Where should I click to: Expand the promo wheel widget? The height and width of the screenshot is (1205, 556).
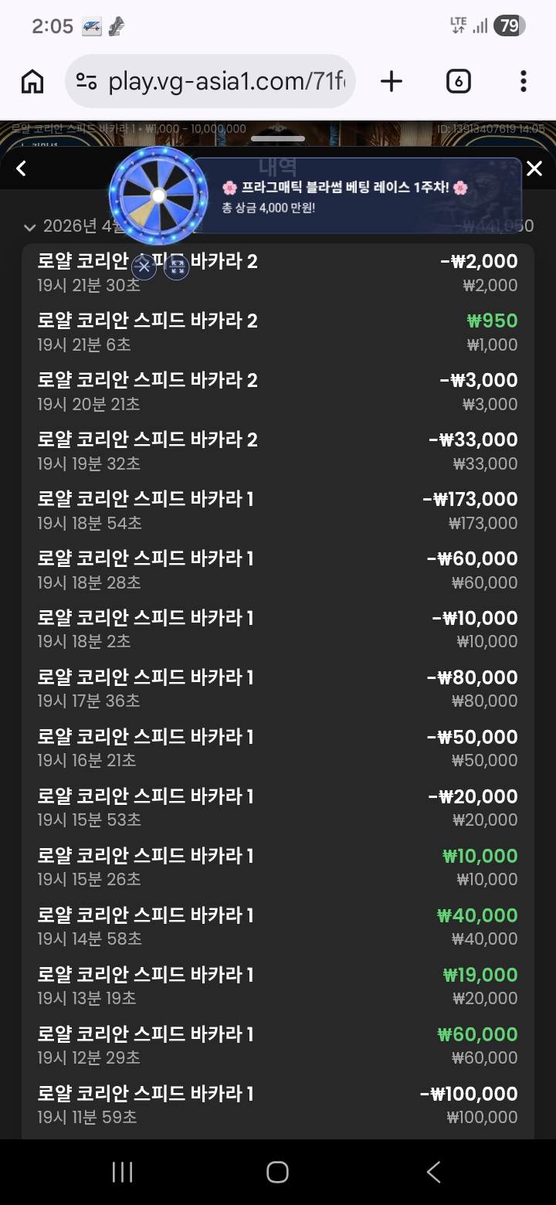point(177,267)
